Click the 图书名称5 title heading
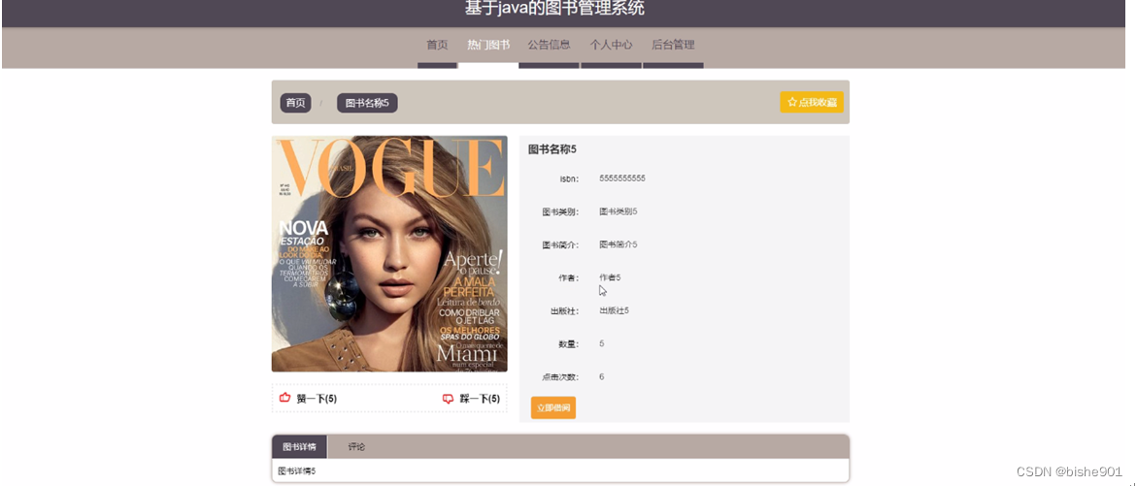Screen dimensions: 1137x486 [x=552, y=150]
